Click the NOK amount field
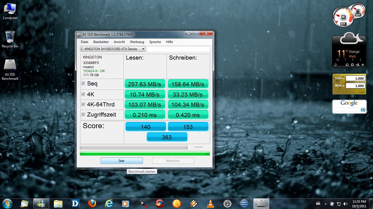 pos(355,86)
